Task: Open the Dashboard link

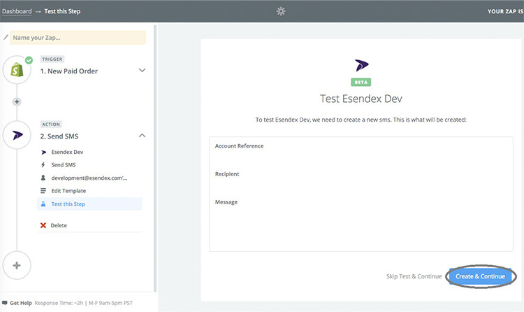Action: click(x=17, y=11)
